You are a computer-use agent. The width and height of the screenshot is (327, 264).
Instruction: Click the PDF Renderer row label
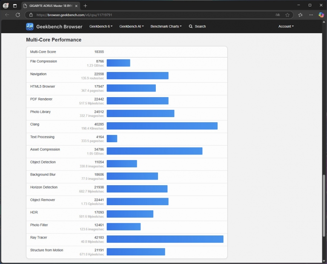click(41, 99)
